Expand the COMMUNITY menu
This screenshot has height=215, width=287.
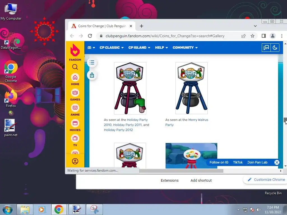pos(185,48)
